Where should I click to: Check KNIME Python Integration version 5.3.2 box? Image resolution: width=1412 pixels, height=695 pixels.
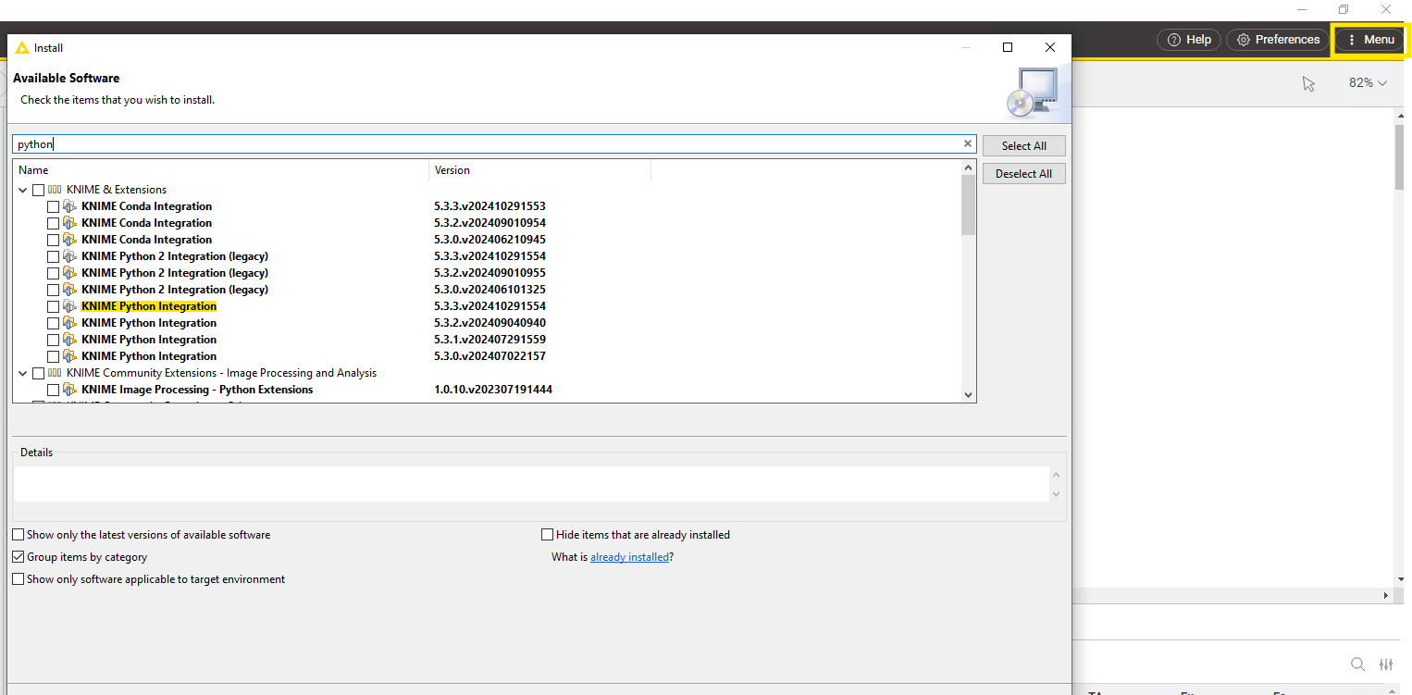[53, 323]
